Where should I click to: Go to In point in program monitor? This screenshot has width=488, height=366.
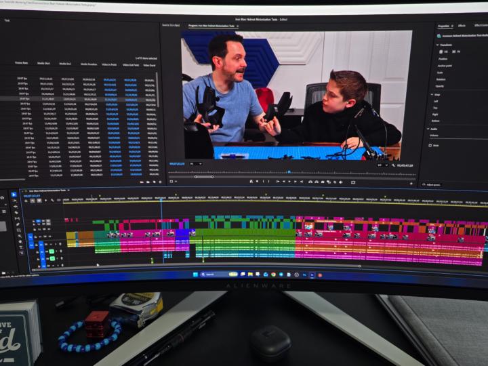278,182
